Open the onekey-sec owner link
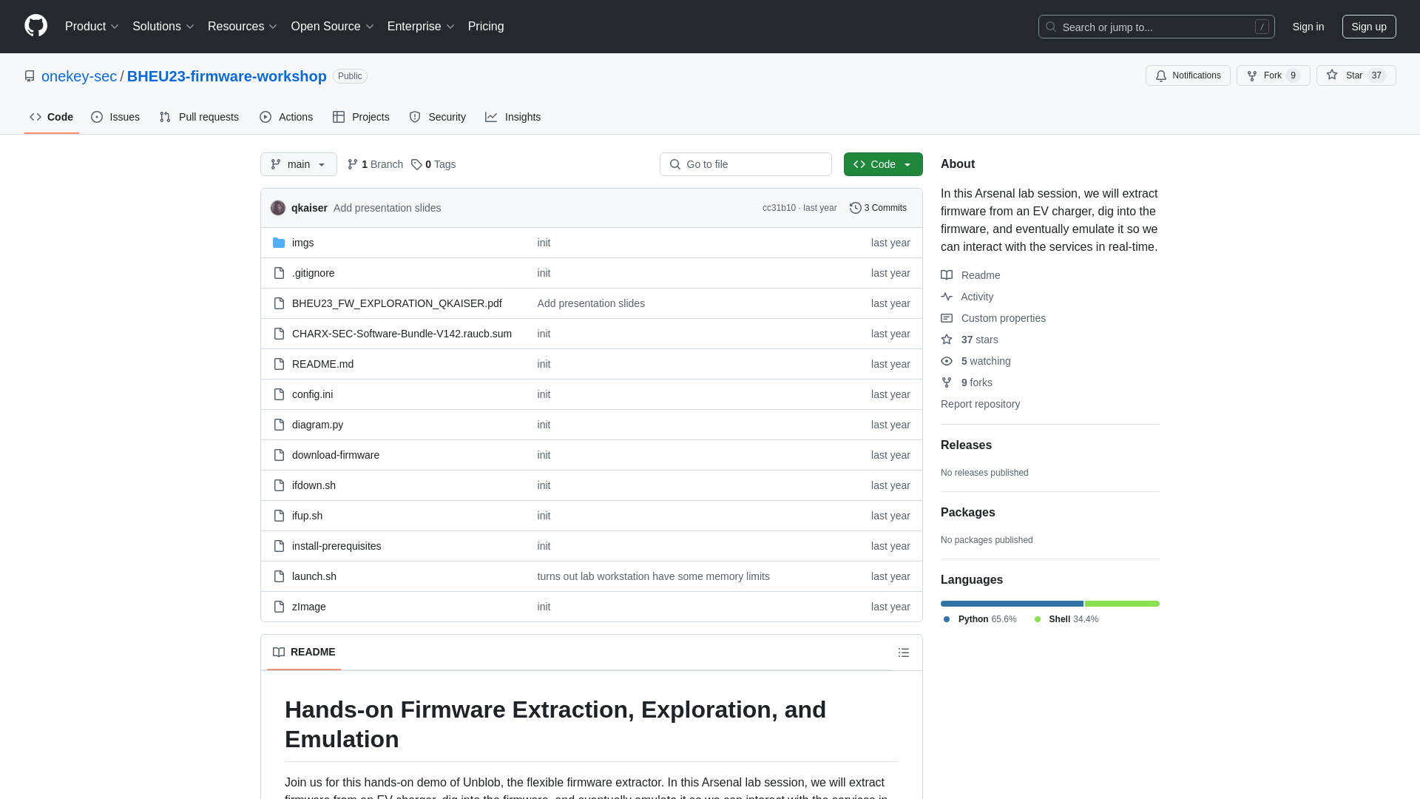This screenshot has height=799, width=1420. point(79,76)
